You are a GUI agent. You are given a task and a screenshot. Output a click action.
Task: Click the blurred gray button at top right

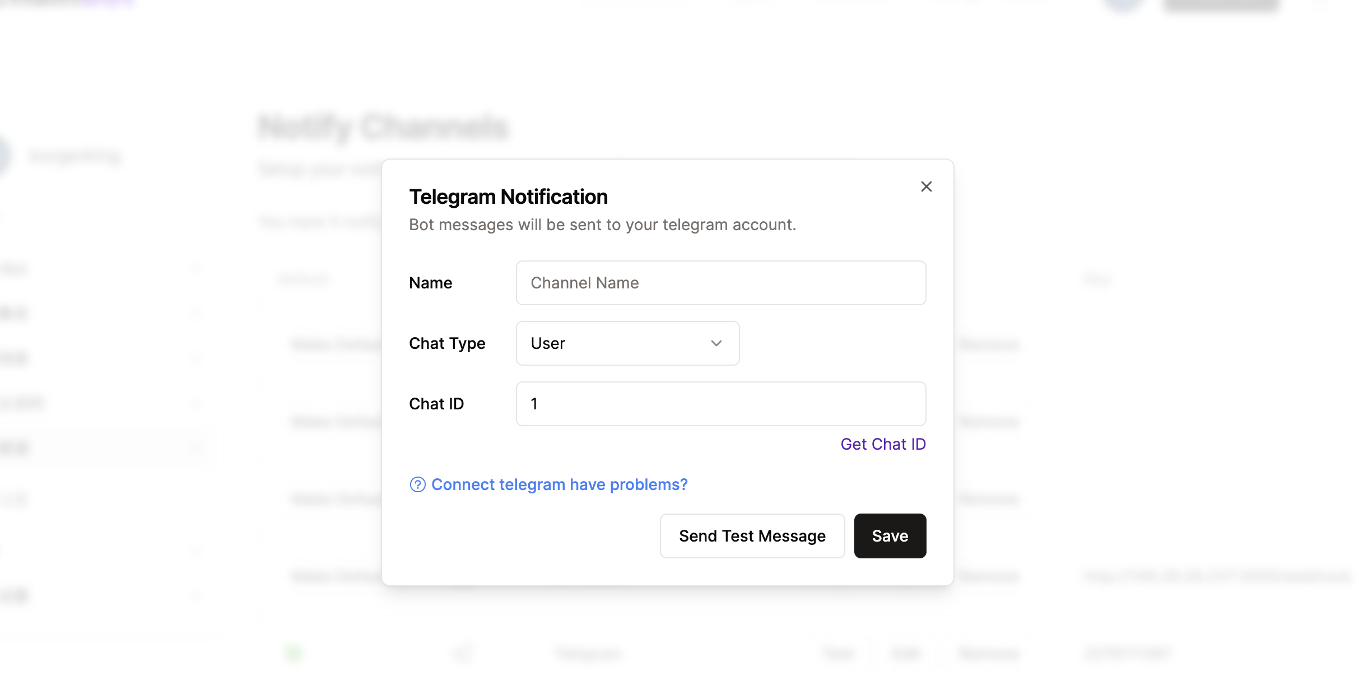1220,4
